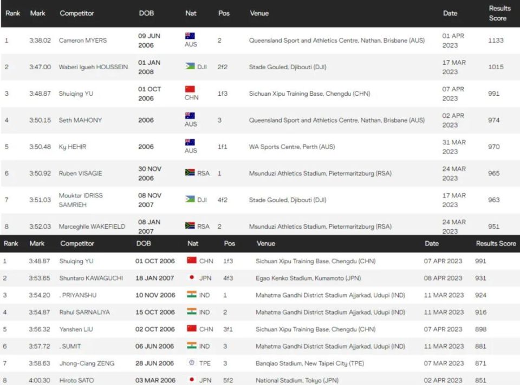The height and width of the screenshot is (385, 520).
Task: Open Jhong-Ciang ZENG competitor profile
Action: (x=87, y=363)
